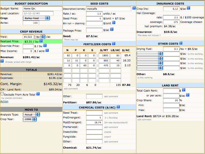Viewport: 205px width, 154px height.
Task: Click the land rent max field
Action: [171, 110]
